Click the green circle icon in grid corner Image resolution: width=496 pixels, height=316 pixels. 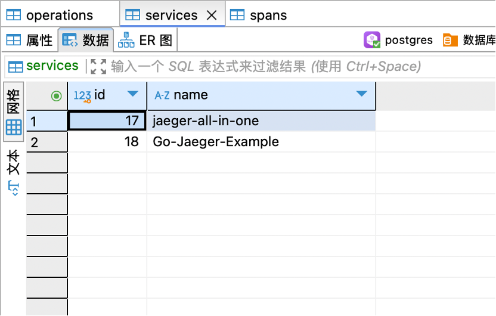tap(56, 95)
